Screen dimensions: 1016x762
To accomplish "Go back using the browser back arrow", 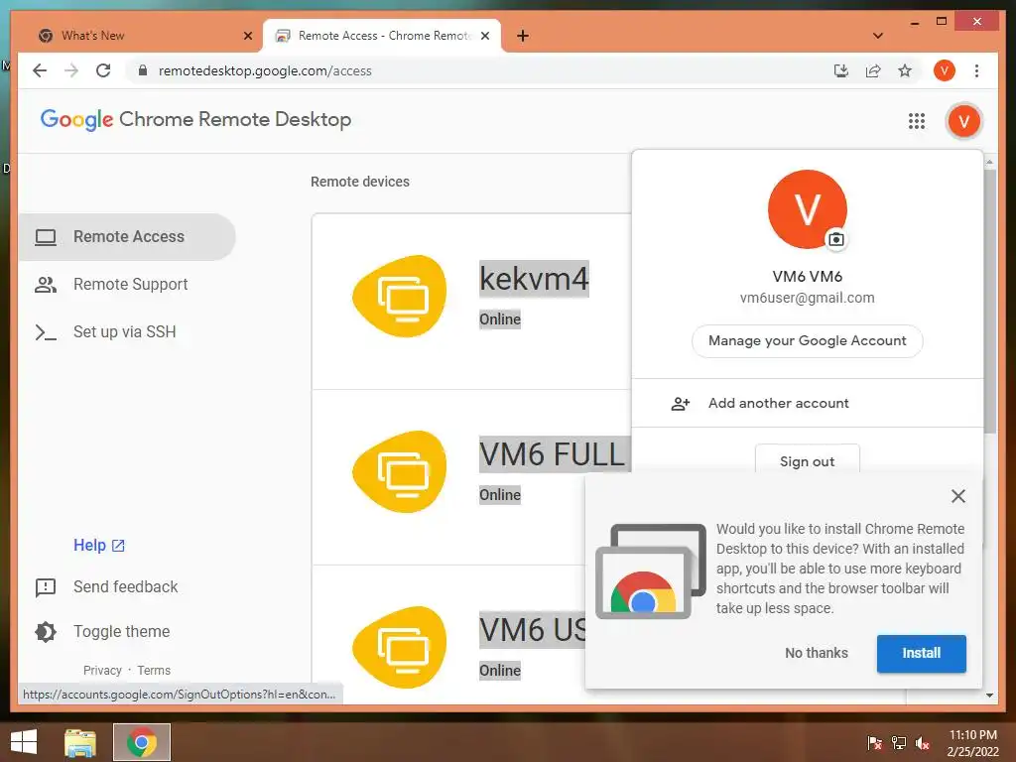I will 40,70.
